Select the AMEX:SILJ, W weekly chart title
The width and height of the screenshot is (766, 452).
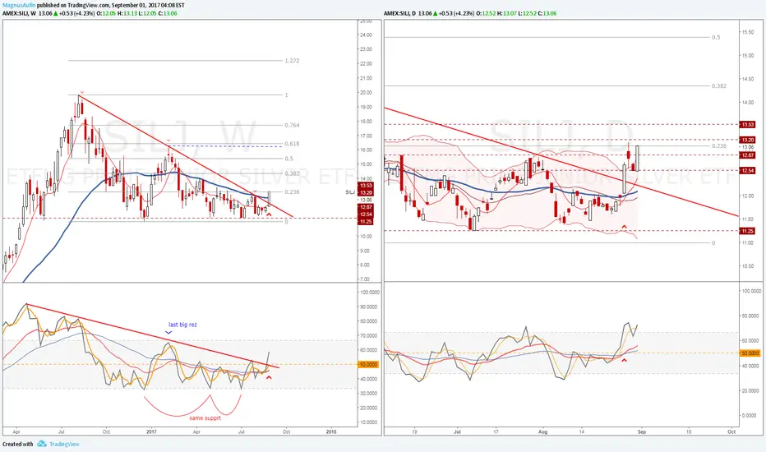(19, 13)
